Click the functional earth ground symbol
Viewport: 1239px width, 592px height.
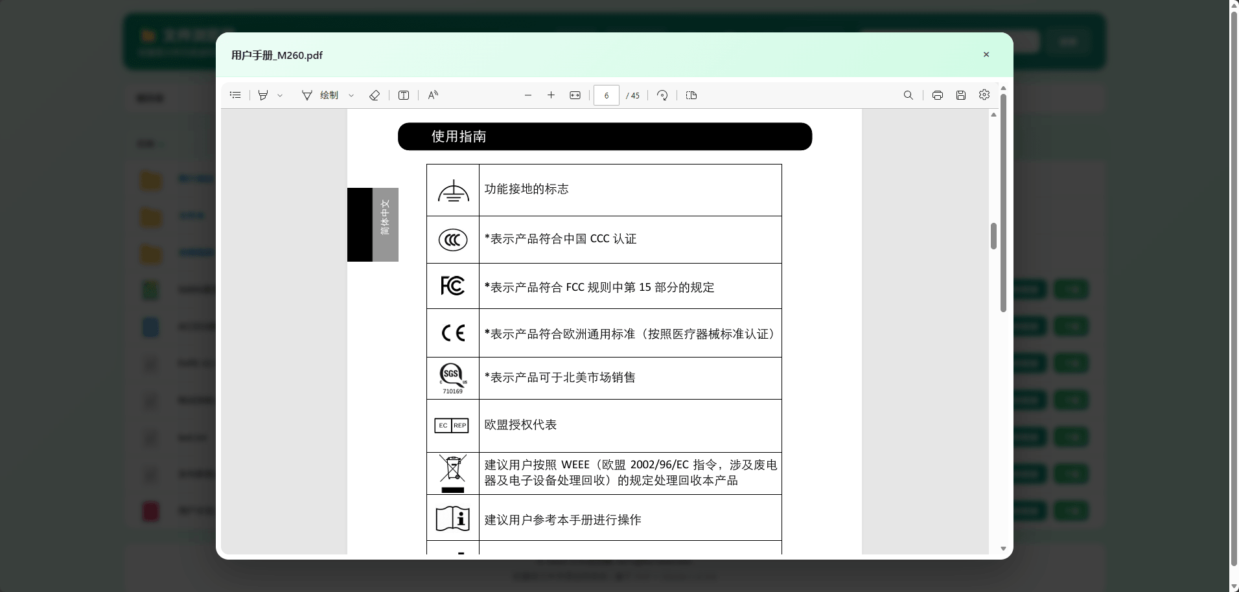(x=453, y=191)
